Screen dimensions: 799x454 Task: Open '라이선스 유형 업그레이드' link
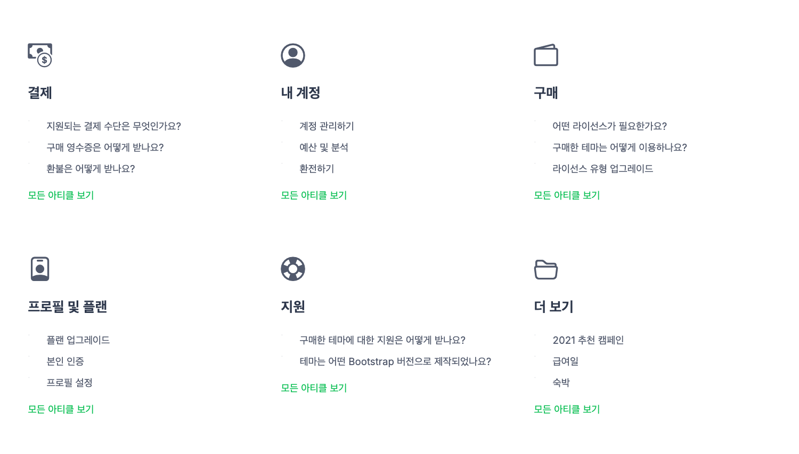602,169
